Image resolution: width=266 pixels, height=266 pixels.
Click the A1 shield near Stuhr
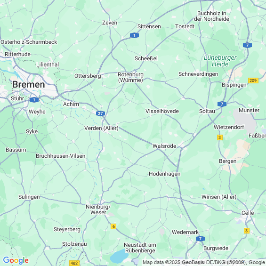click(x=34, y=100)
